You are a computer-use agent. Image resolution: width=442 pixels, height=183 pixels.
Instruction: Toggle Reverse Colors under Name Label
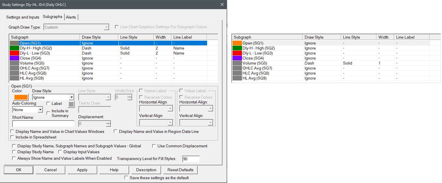141,97
